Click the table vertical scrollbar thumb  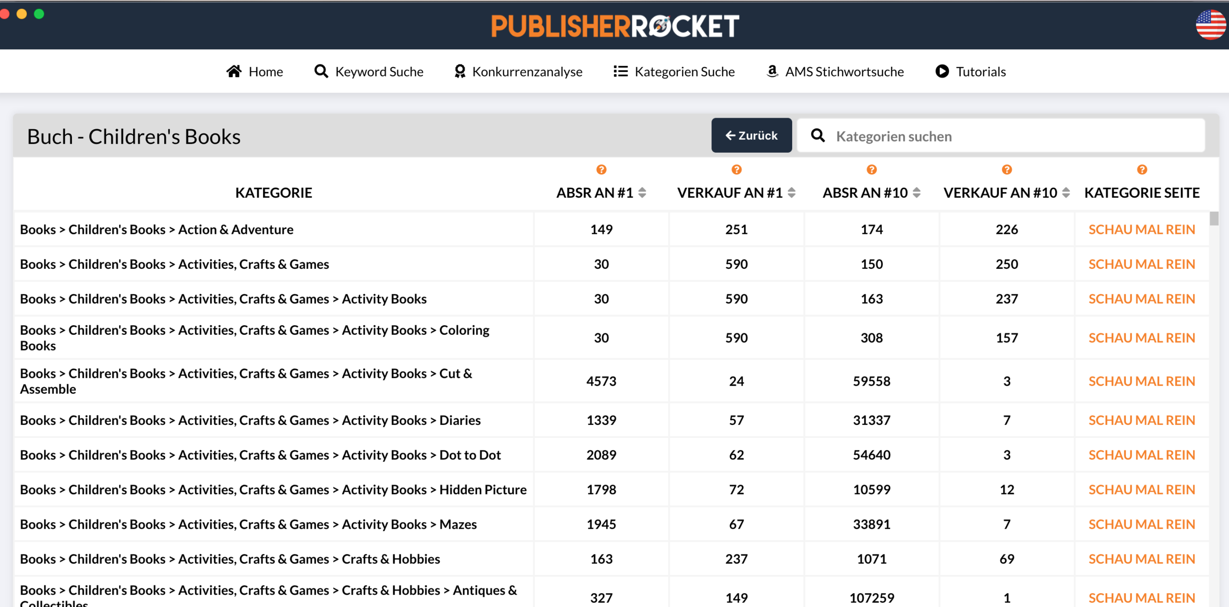(x=1214, y=219)
